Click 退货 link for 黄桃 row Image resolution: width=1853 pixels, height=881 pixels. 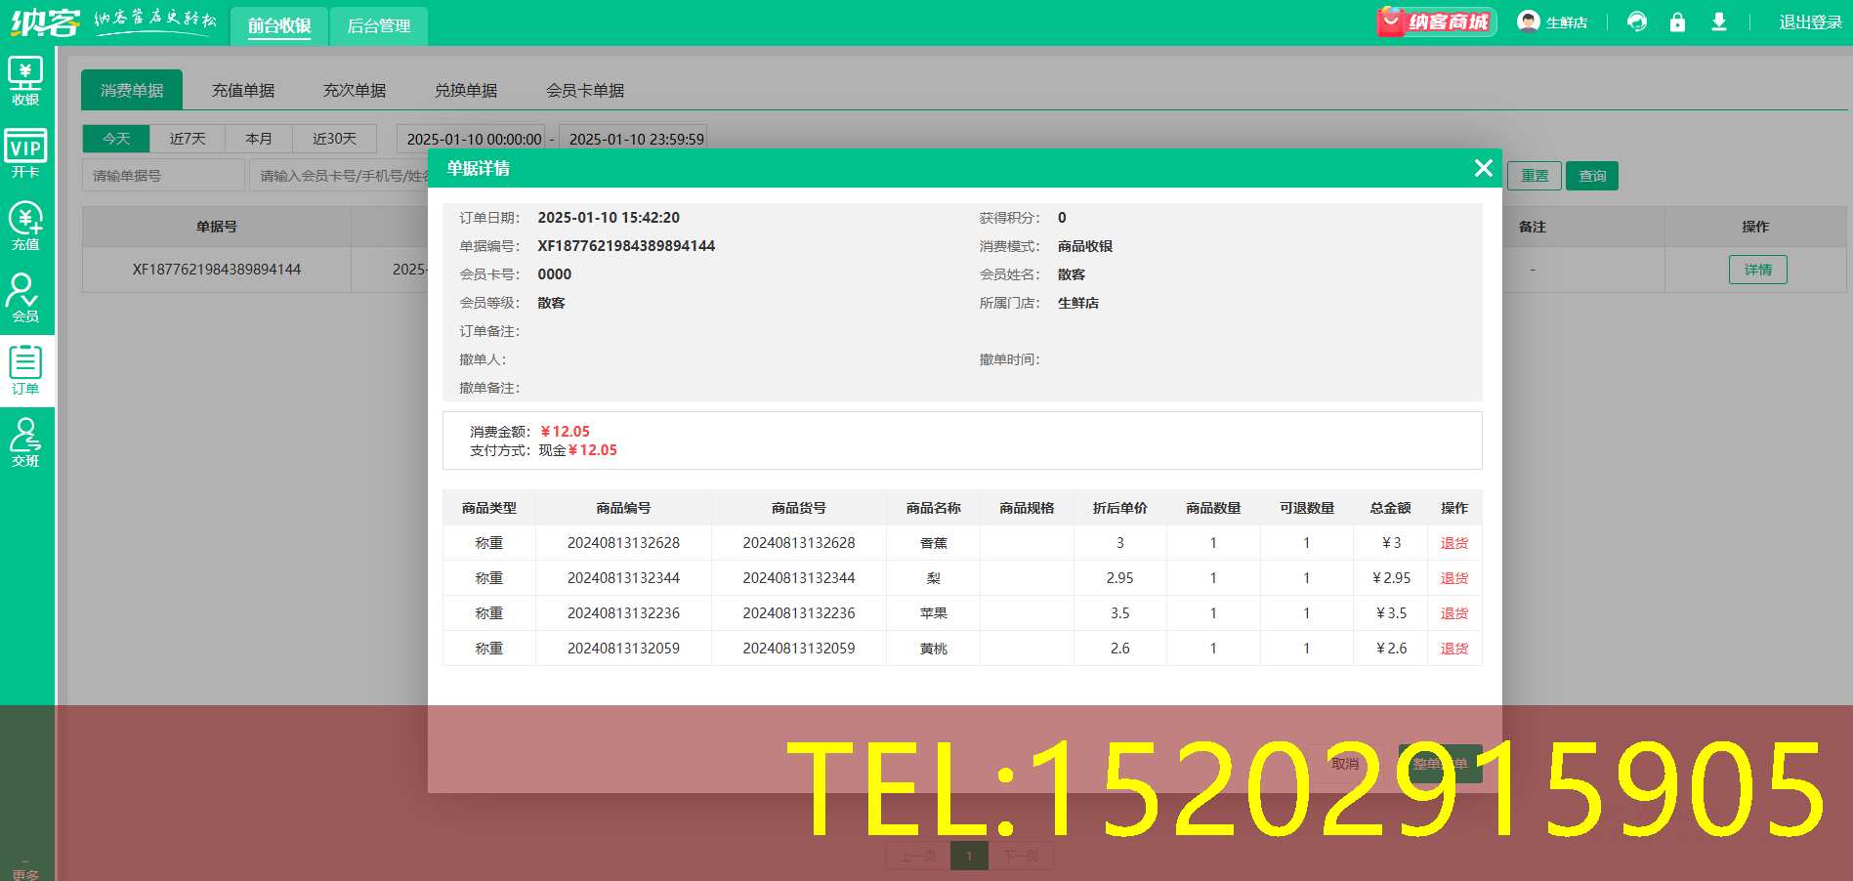(1453, 649)
